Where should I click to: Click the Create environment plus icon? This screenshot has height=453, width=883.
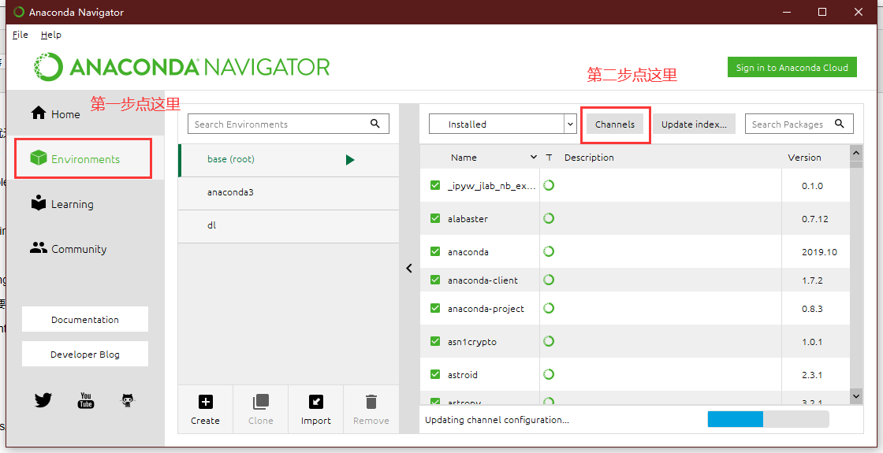(x=206, y=402)
